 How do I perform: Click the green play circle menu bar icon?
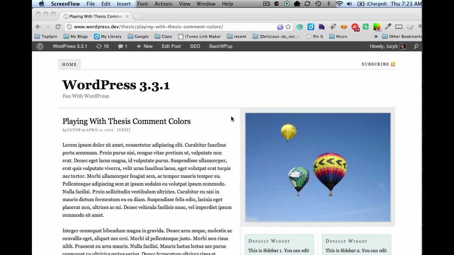(x=287, y=4)
